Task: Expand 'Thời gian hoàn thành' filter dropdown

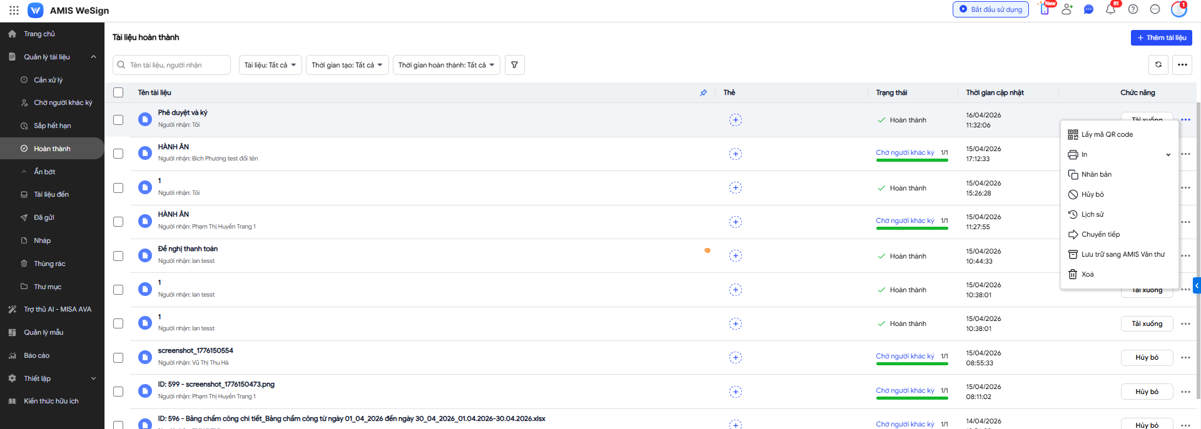Action: (446, 65)
